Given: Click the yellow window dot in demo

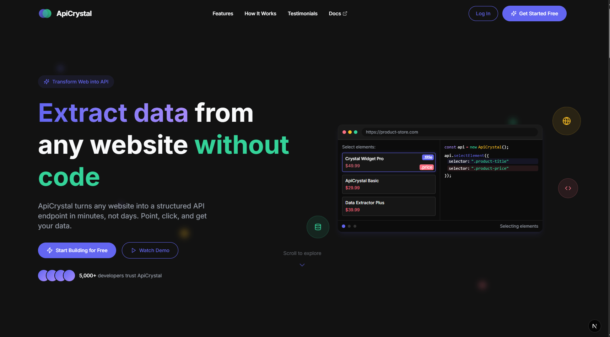Looking at the screenshot, I should click(x=350, y=132).
